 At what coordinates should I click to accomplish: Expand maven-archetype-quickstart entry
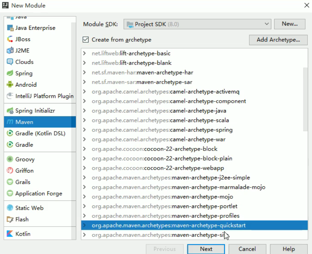84,225
